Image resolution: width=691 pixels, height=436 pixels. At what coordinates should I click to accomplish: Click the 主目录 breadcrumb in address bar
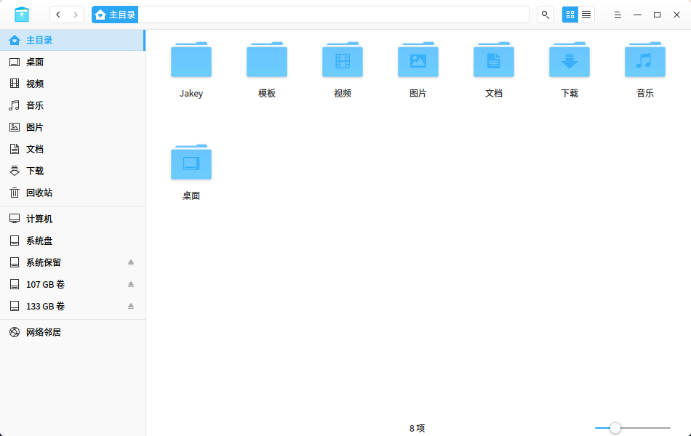coord(115,15)
